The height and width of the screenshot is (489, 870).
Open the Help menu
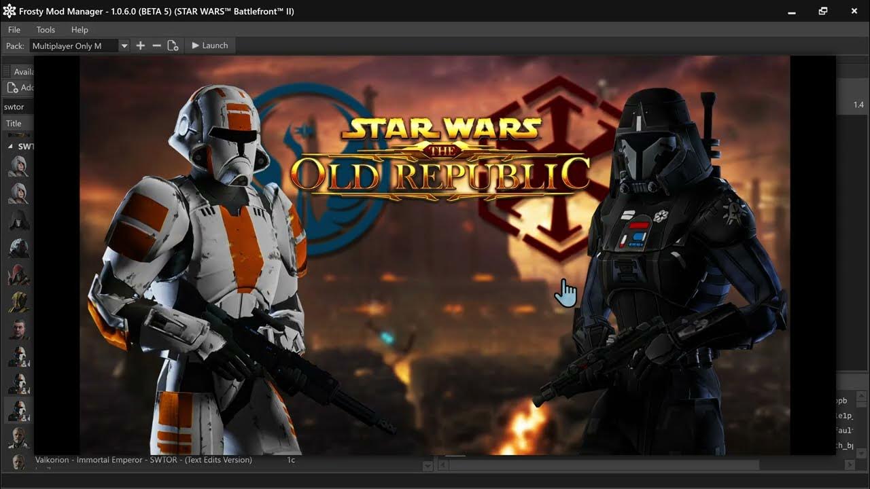coord(80,30)
